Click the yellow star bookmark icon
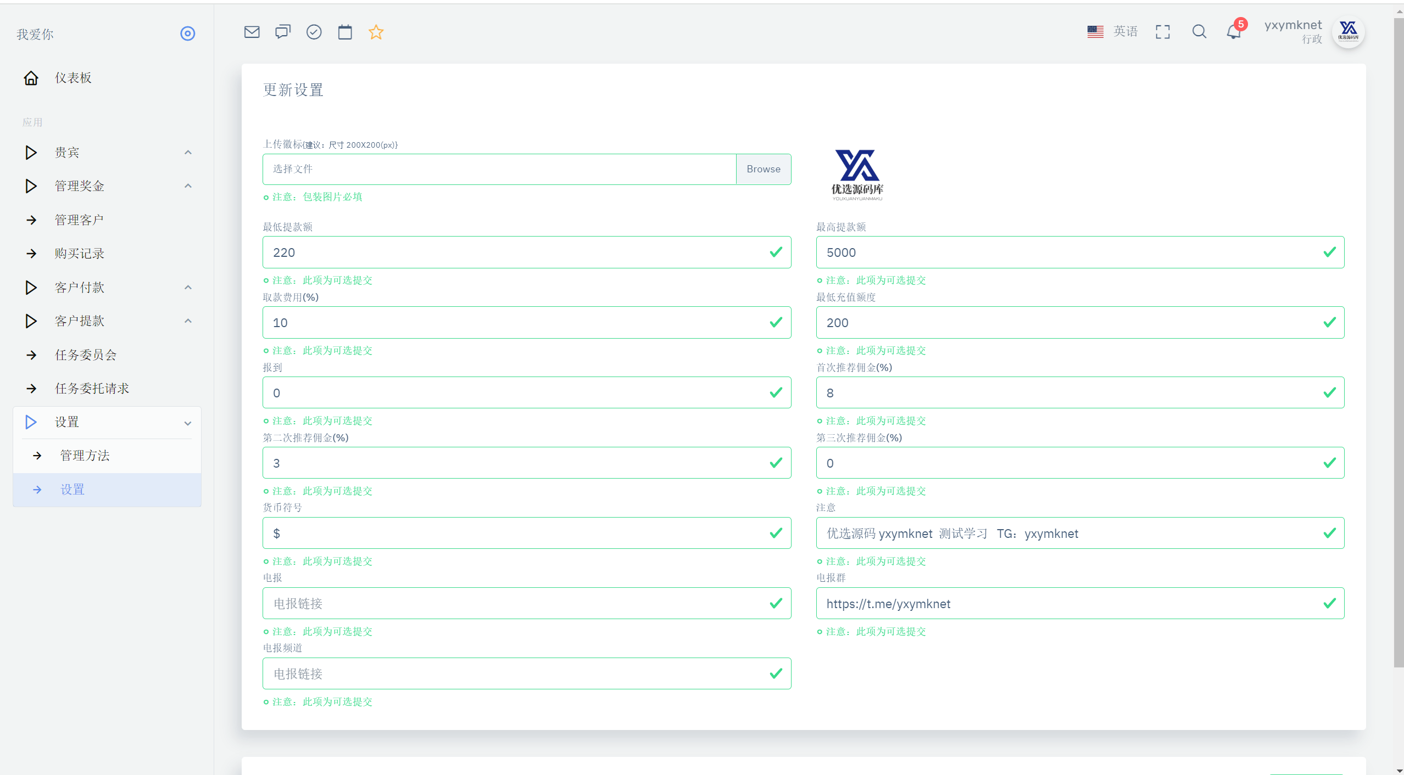Screen dimensions: 1404x775 click(x=376, y=32)
